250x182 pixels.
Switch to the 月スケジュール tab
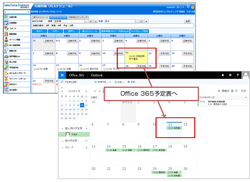point(58,17)
